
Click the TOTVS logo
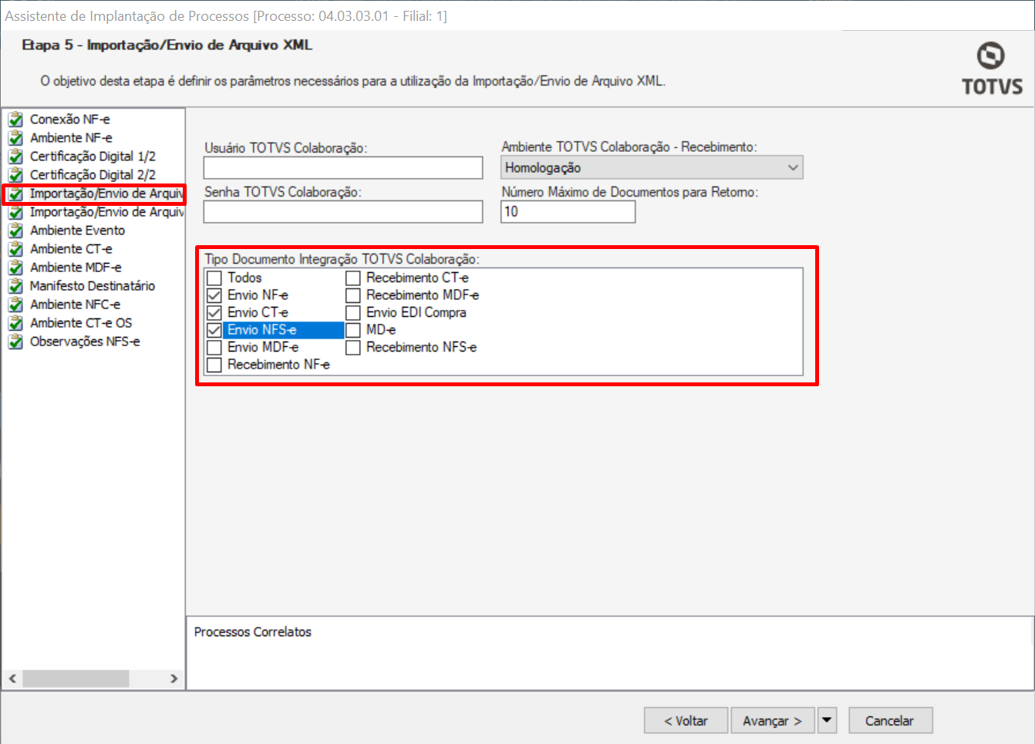point(992,69)
